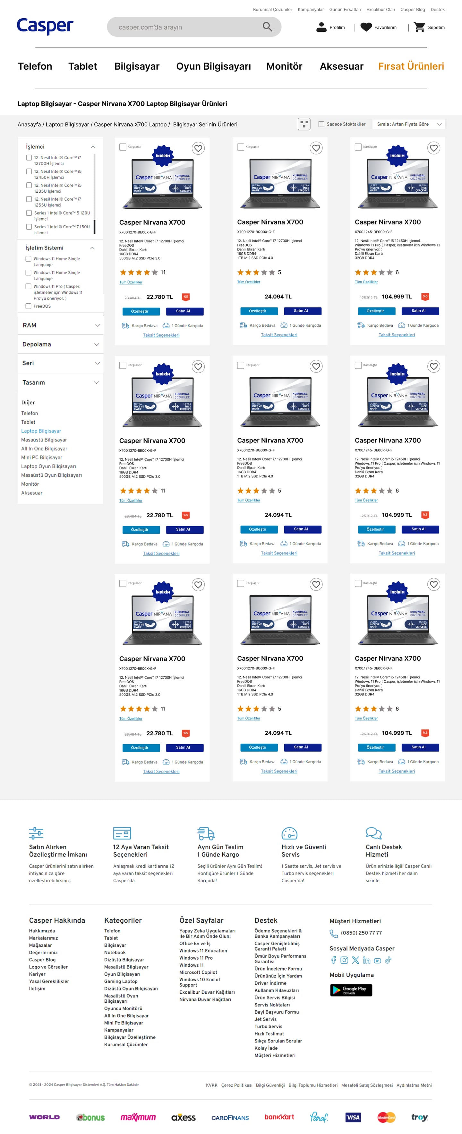Collapse the İşletim Sistemi filter section
The image size is (462, 1134).
click(x=92, y=248)
